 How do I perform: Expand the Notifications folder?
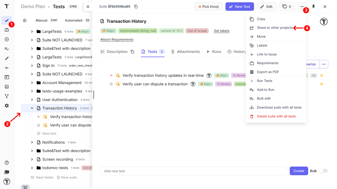[x=32, y=142]
